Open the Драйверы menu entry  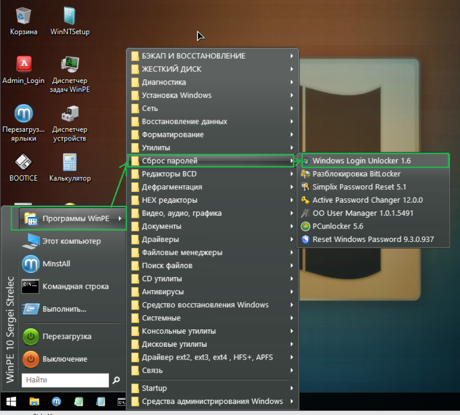coord(212,239)
